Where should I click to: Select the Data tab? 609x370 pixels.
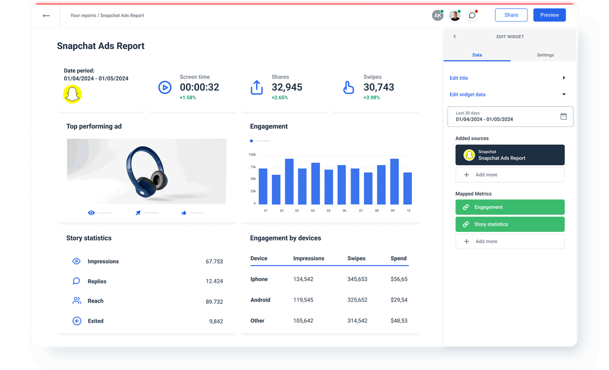point(477,55)
